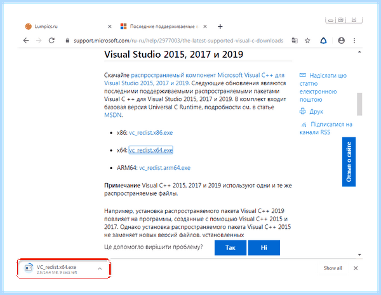Close the downloads bar
Image resolution: width=381 pixels, height=295 pixels.
[356, 268]
